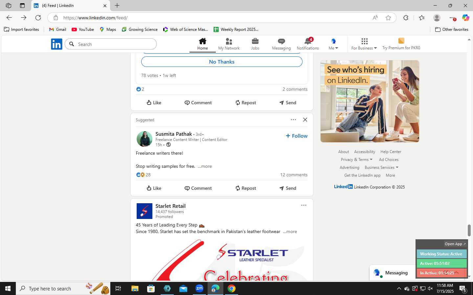This screenshot has width=473, height=295.
Task: Close the Feed | LinkedIn tab
Action: tap(105, 6)
